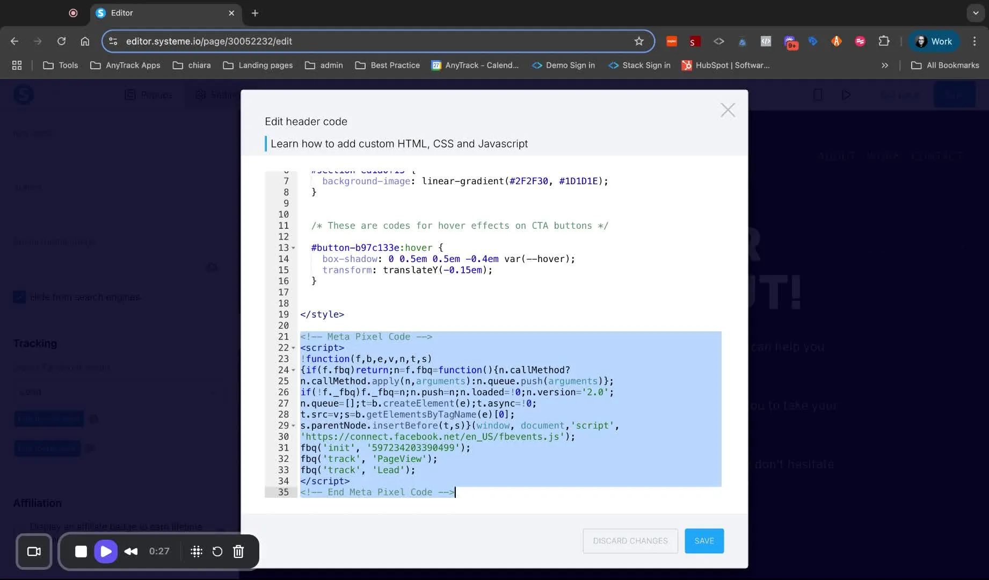The height and width of the screenshot is (580, 989).
Task: Open the Tools bookmark folder
Action: pos(61,65)
